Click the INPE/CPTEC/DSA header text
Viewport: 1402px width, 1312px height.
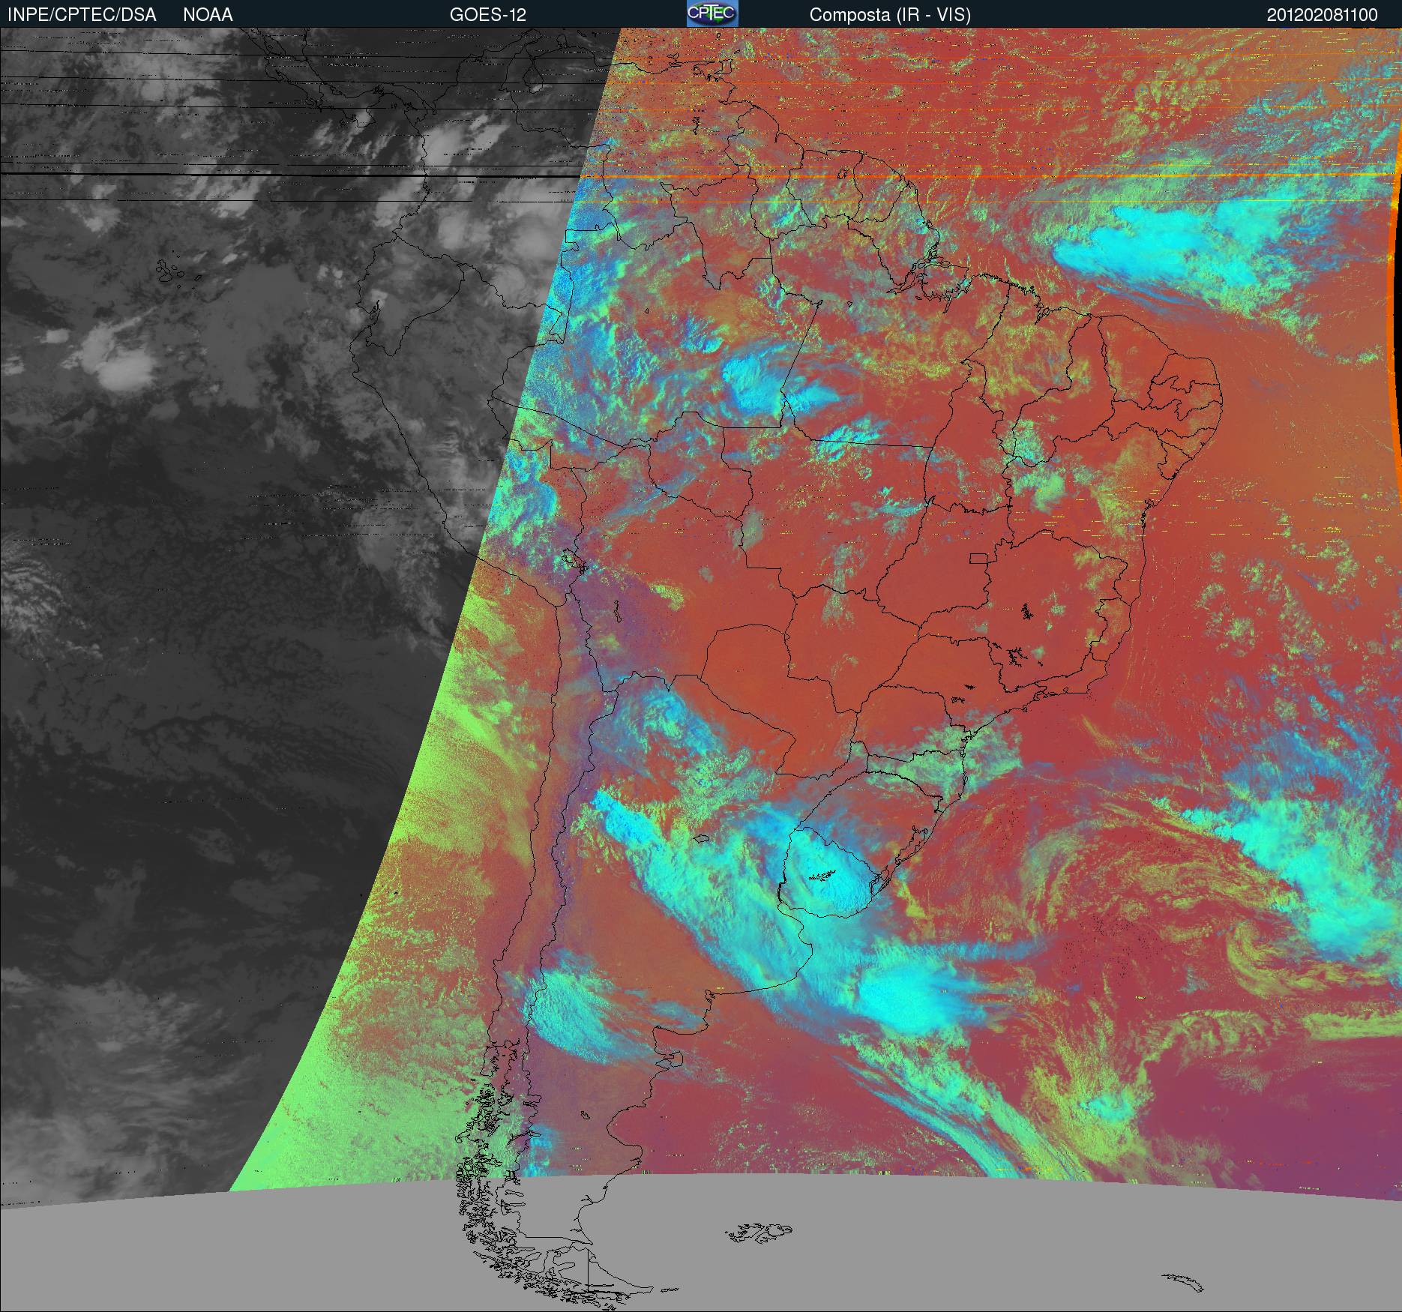click(x=82, y=15)
